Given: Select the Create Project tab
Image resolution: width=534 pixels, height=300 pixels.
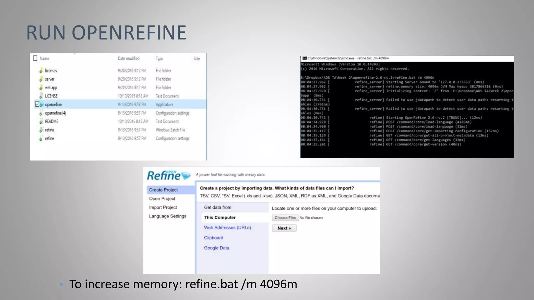Looking at the screenshot, I should (x=171, y=190).
